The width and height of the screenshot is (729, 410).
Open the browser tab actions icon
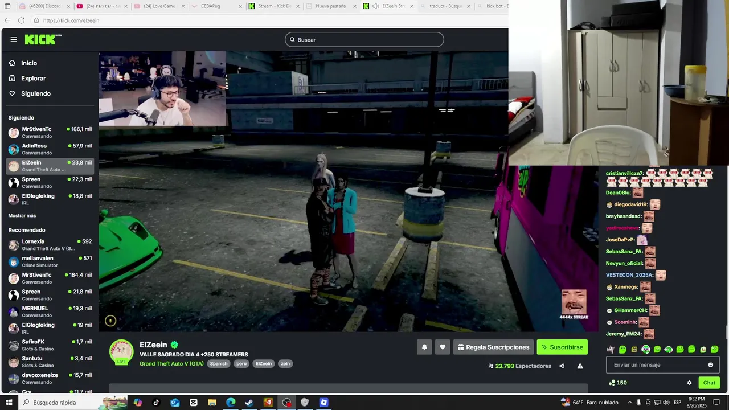click(x=7, y=6)
